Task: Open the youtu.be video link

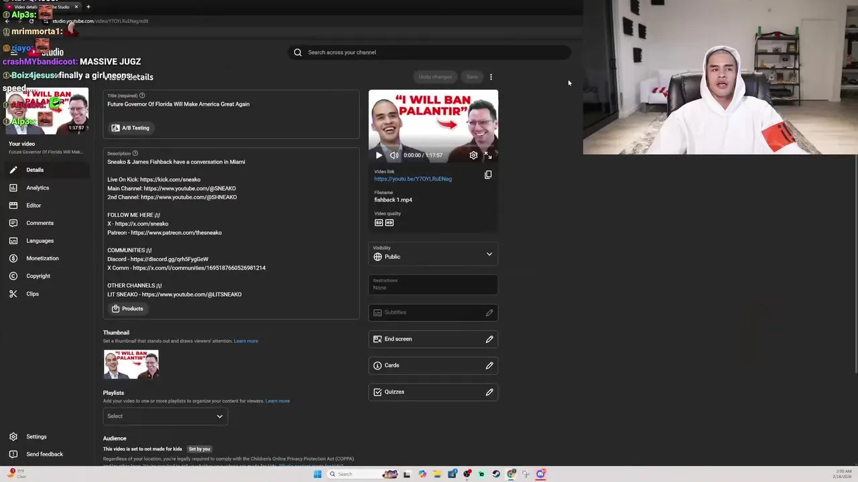Action: [413, 179]
